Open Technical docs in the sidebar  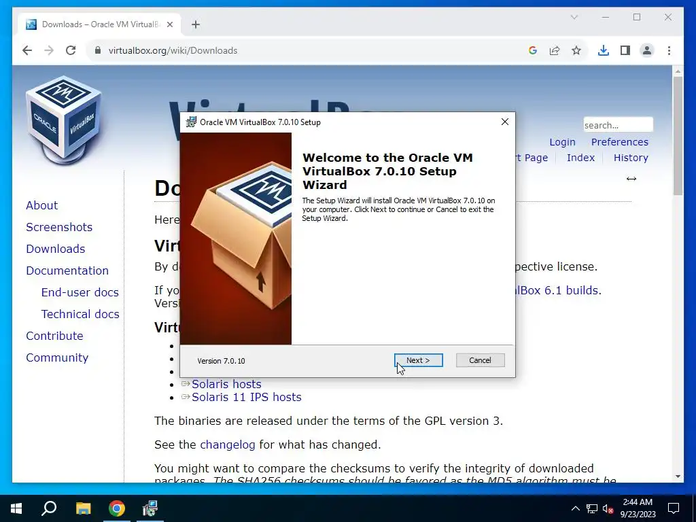[x=80, y=314]
